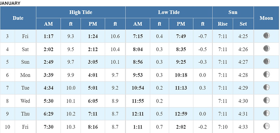Viewport: 280px width, 133px height.
Task: Select the moon icon for Tuesday 7
Action: click(266, 87)
